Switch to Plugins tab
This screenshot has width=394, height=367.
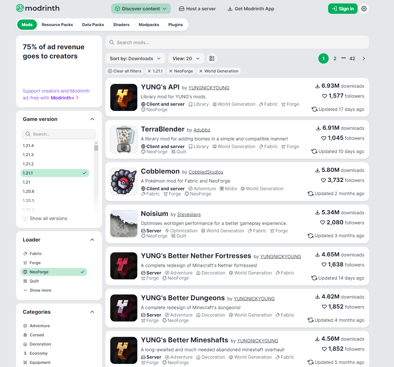[176, 25]
